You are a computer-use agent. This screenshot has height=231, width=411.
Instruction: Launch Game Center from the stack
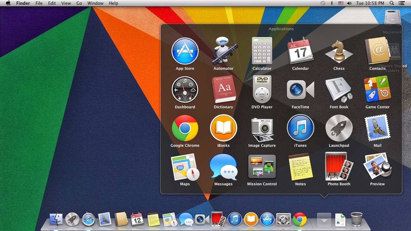pyautogui.click(x=377, y=90)
